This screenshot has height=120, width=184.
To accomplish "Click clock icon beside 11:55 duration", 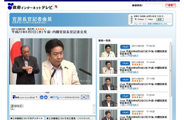I will click(148, 79).
